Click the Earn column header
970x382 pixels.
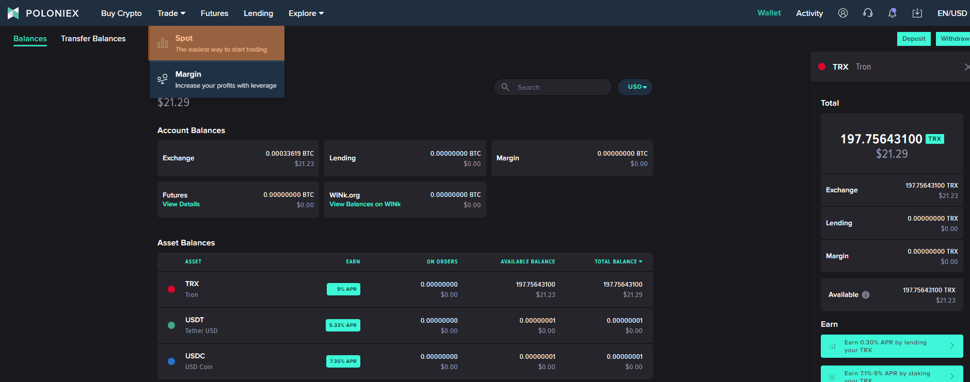[x=353, y=262]
